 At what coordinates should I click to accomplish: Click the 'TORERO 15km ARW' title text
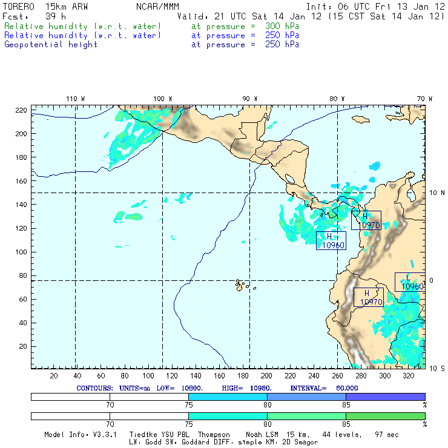point(45,7)
